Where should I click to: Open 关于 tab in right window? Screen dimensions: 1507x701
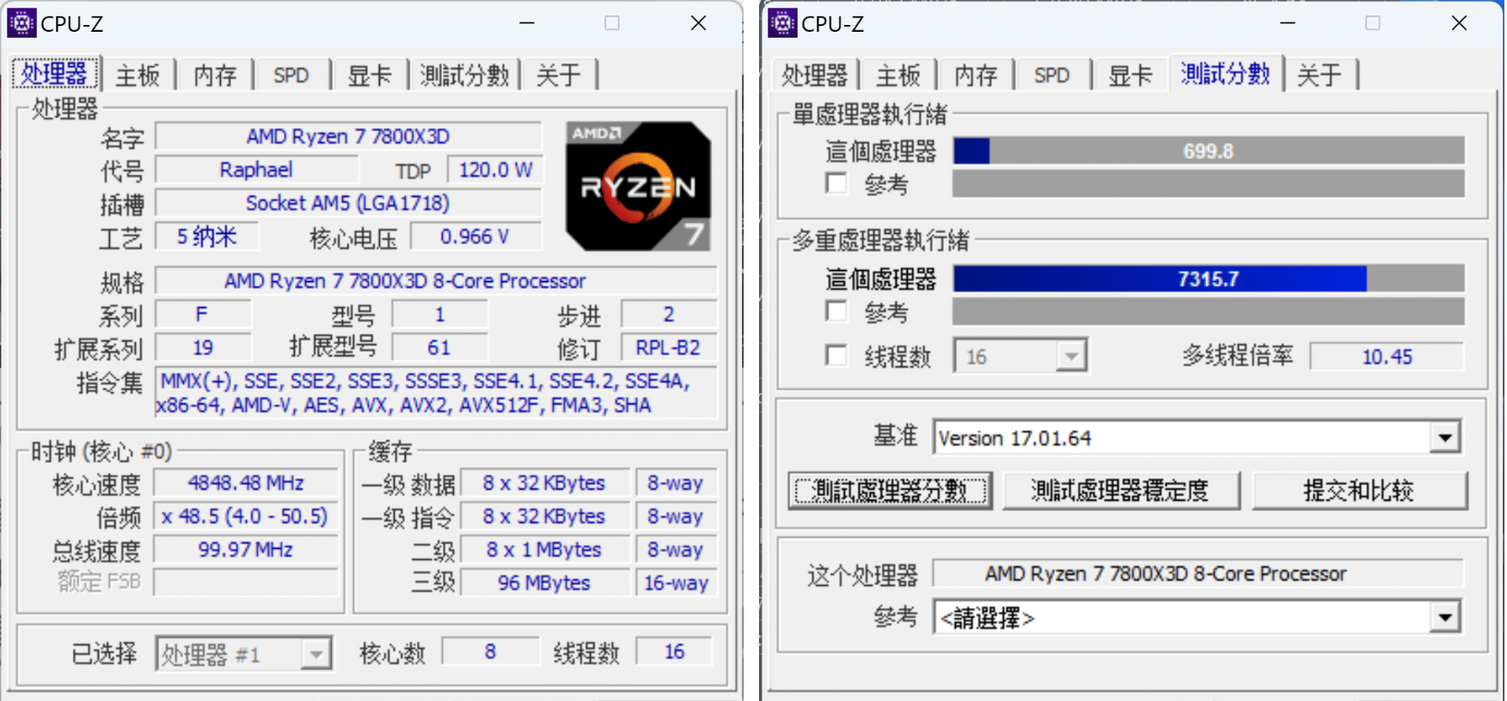coord(1320,76)
